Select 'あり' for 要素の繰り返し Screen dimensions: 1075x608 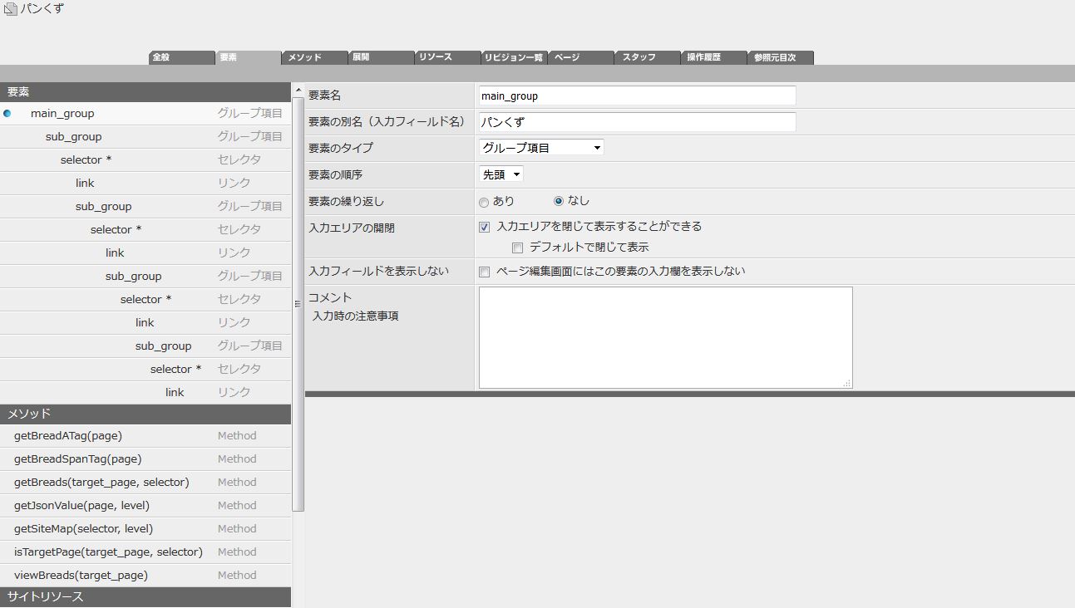[484, 202]
